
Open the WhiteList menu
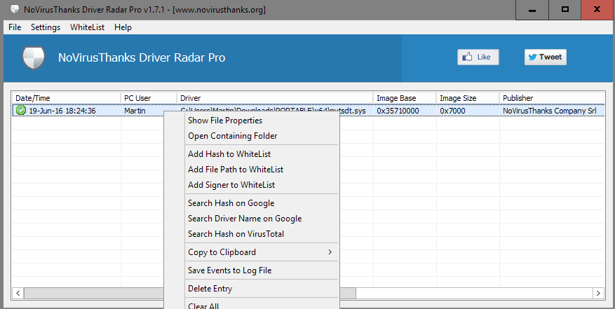tap(87, 27)
